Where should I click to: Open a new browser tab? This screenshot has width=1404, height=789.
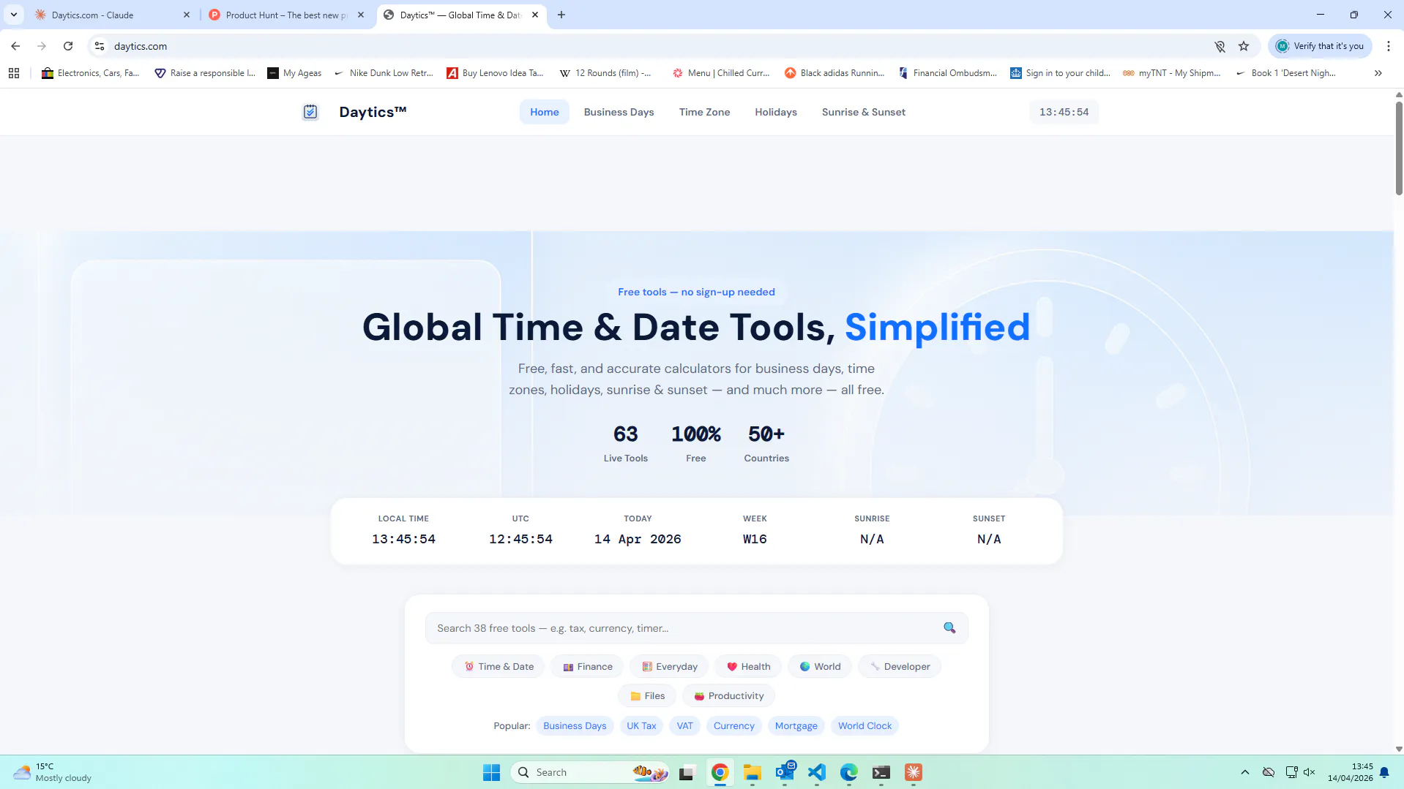pyautogui.click(x=561, y=15)
